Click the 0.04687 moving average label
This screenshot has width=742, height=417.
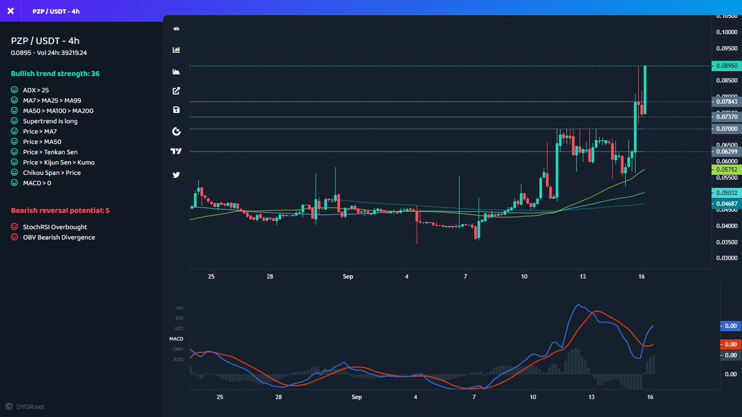coord(726,203)
